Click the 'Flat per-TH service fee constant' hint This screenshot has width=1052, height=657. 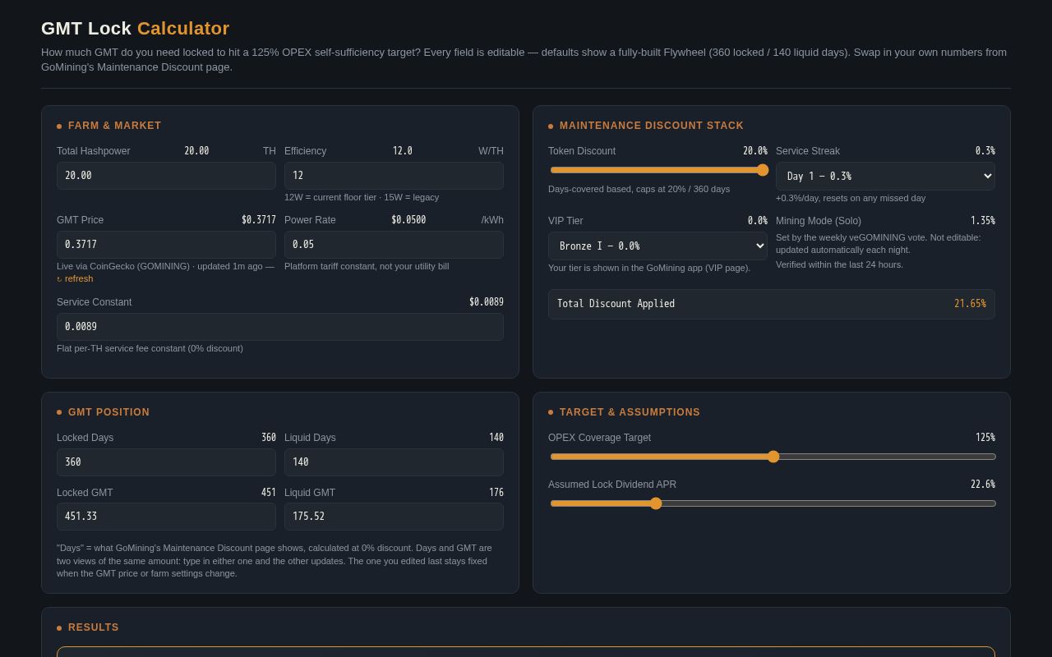coord(150,348)
